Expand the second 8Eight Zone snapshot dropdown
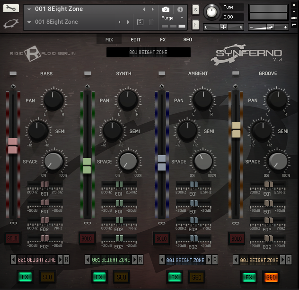Viewport: 299px width, 290px height. [29, 22]
